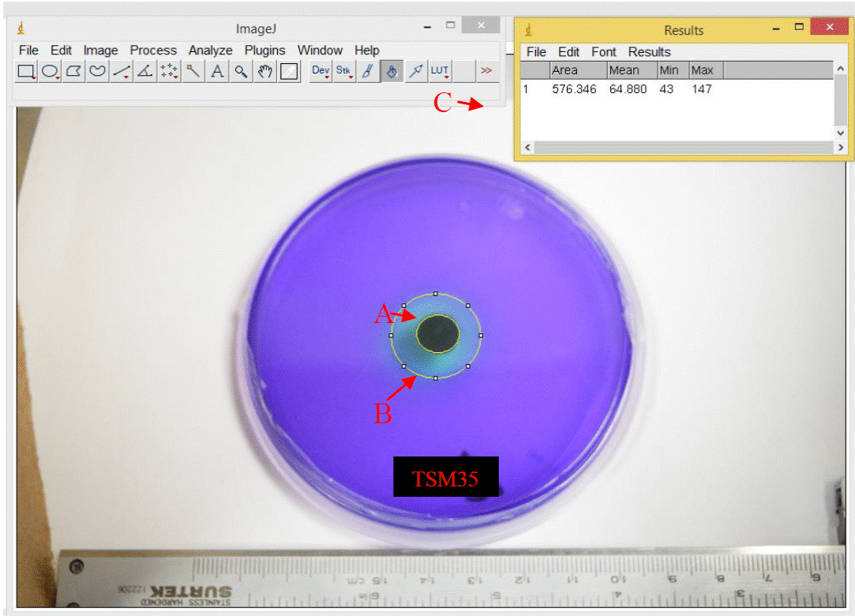
Task: Select the Oval selection tool
Action: click(50, 71)
